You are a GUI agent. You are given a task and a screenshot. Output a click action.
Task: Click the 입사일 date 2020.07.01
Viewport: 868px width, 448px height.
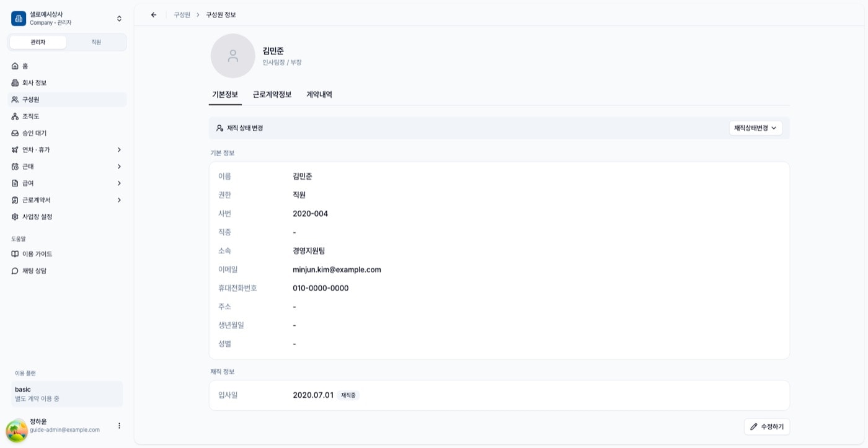pos(313,395)
